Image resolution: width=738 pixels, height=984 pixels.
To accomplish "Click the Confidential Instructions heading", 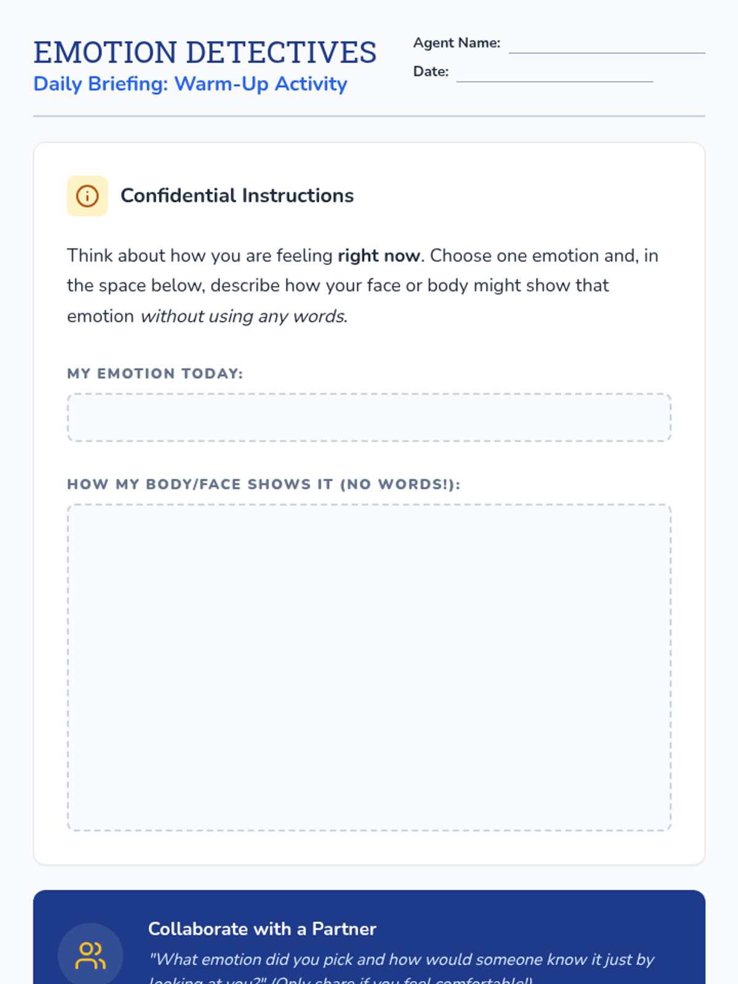I will [x=237, y=196].
